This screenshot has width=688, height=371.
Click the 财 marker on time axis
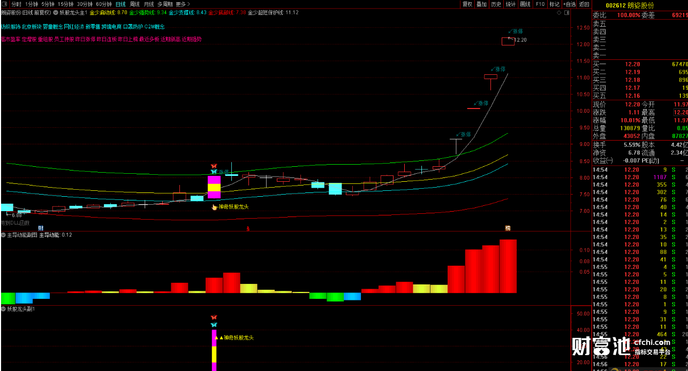pos(41,228)
